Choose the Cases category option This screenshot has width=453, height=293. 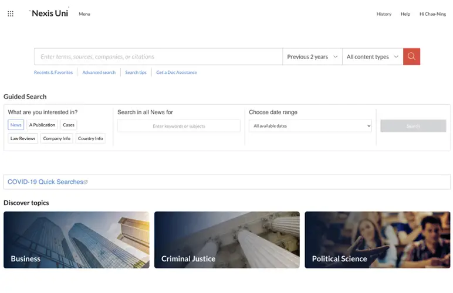coord(69,125)
